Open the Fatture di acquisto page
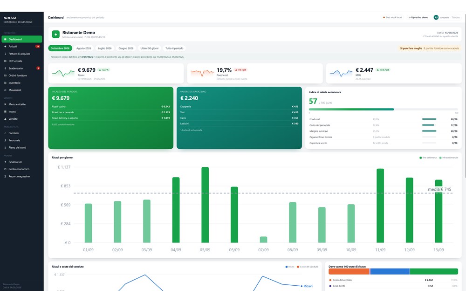Image resolution: width=466 pixels, height=303 pixels. coord(22,54)
